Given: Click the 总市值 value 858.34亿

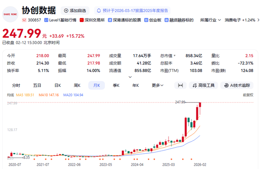Looking at the screenshot, I should click(x=194, y=56).
